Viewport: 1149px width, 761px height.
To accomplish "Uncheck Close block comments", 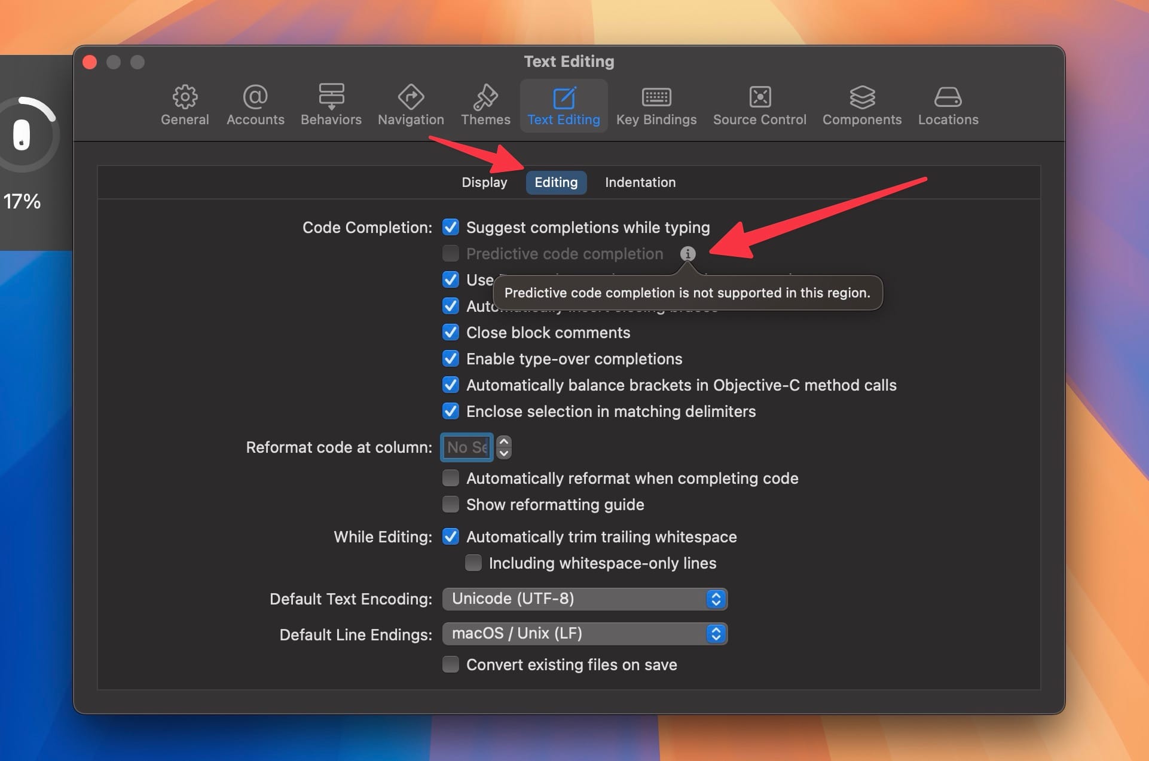I will coord(451,333).
